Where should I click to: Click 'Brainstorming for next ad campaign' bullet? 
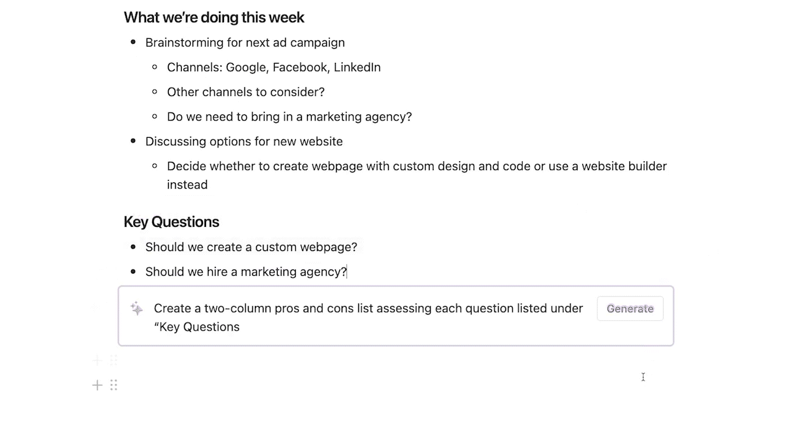[x=245, y=43]
